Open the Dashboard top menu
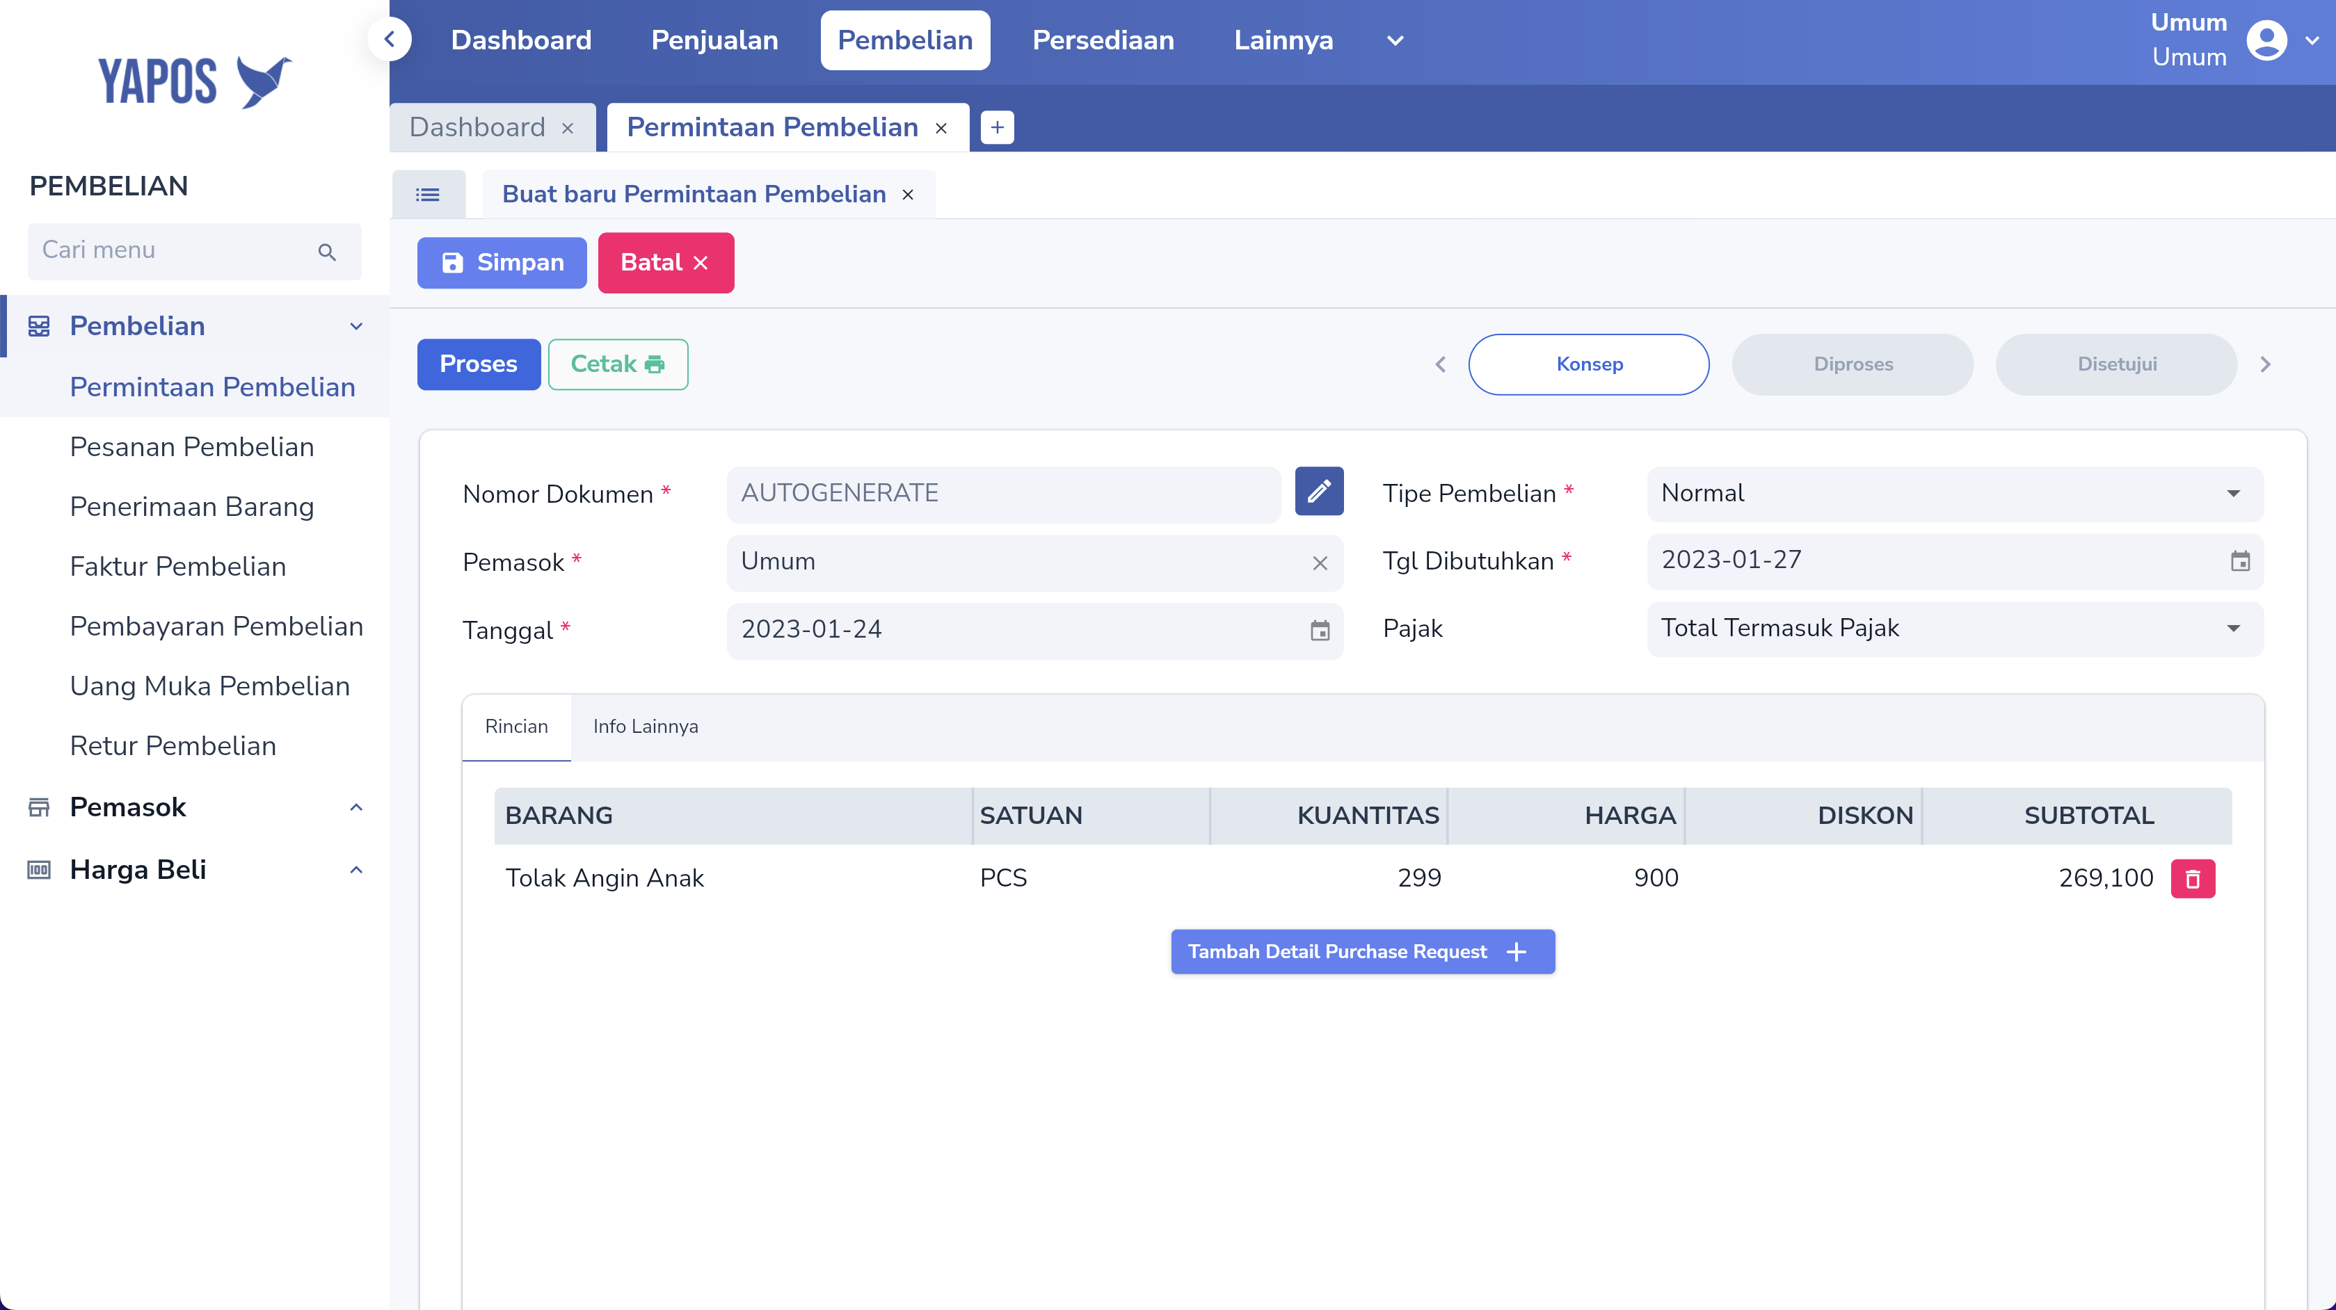This screenshot has height=1310, width=2336. (x=522, y=40)
